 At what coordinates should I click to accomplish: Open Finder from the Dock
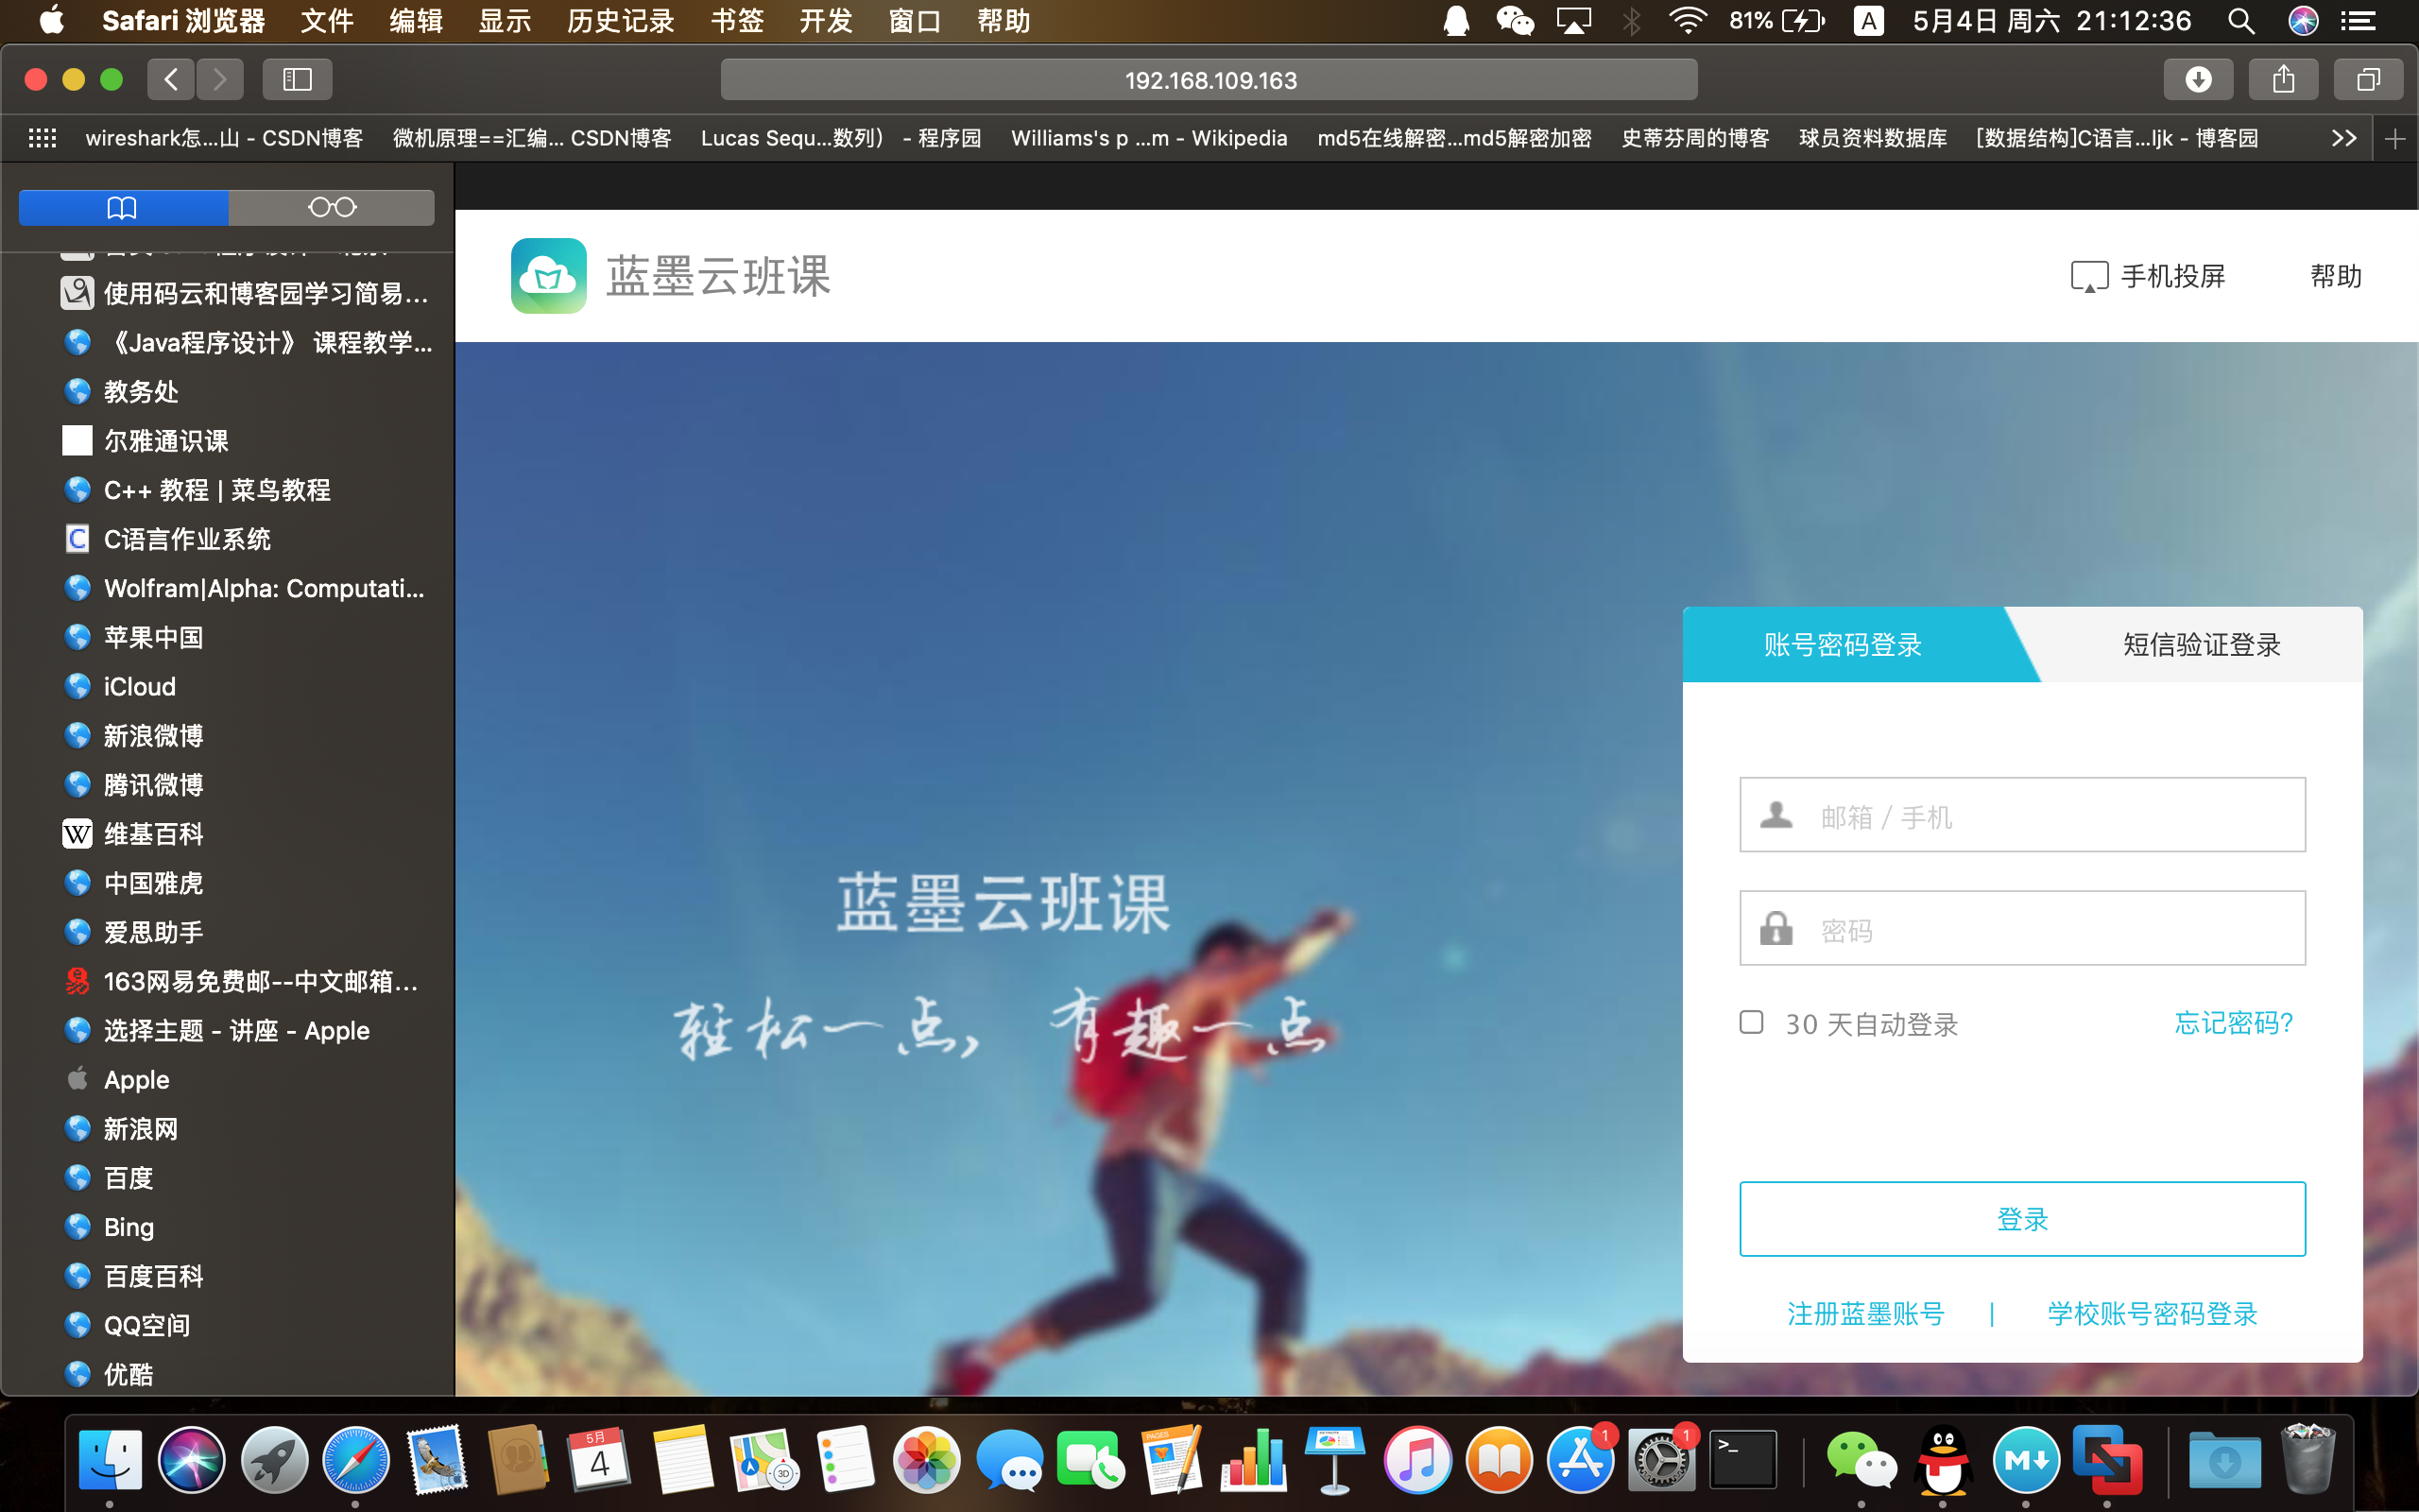pyautogui.click(x=110, y=1460)
